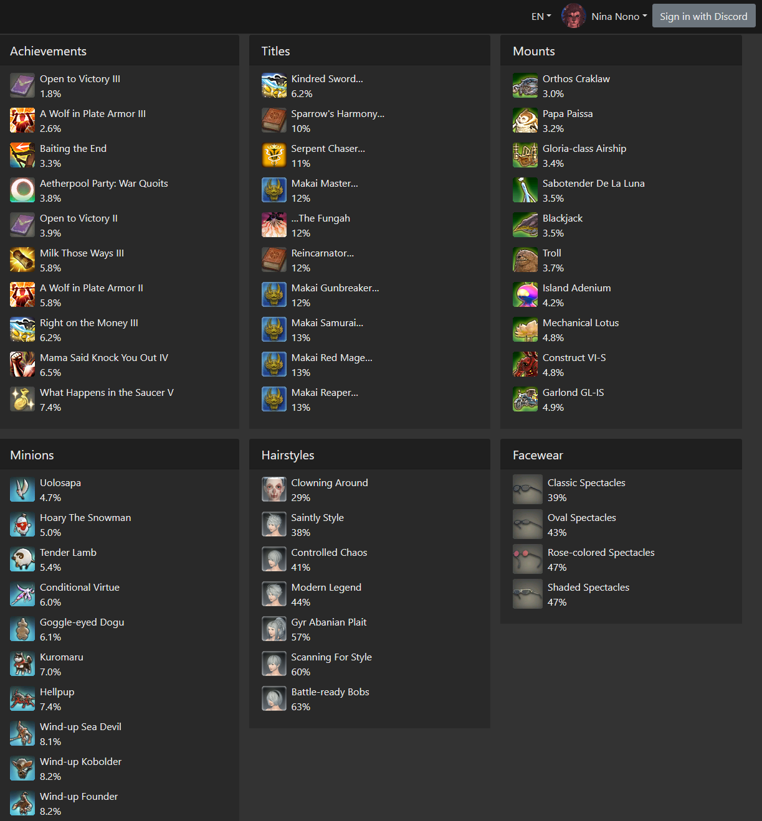Click the ...The Fungah title icon
The width and height of the screenshot is (762, 821).
(x=274, y=225)
